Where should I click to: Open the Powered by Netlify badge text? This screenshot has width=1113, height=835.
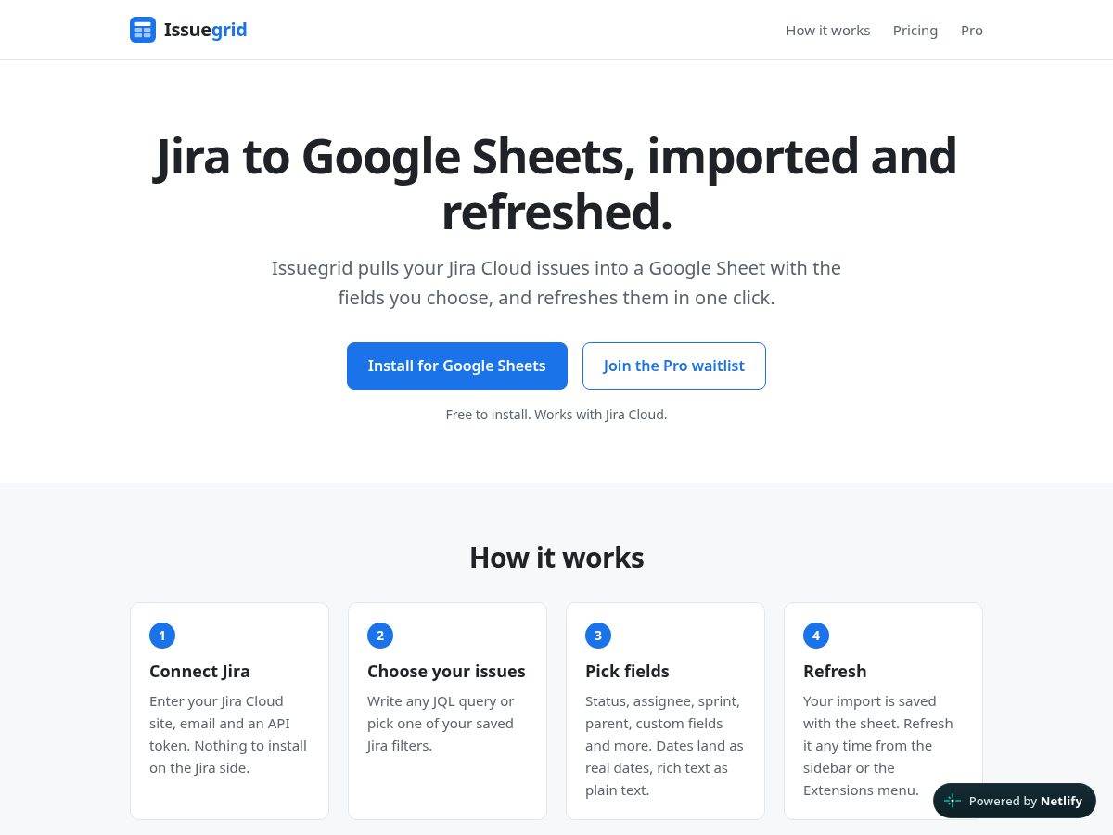[x=1025, y=801]
